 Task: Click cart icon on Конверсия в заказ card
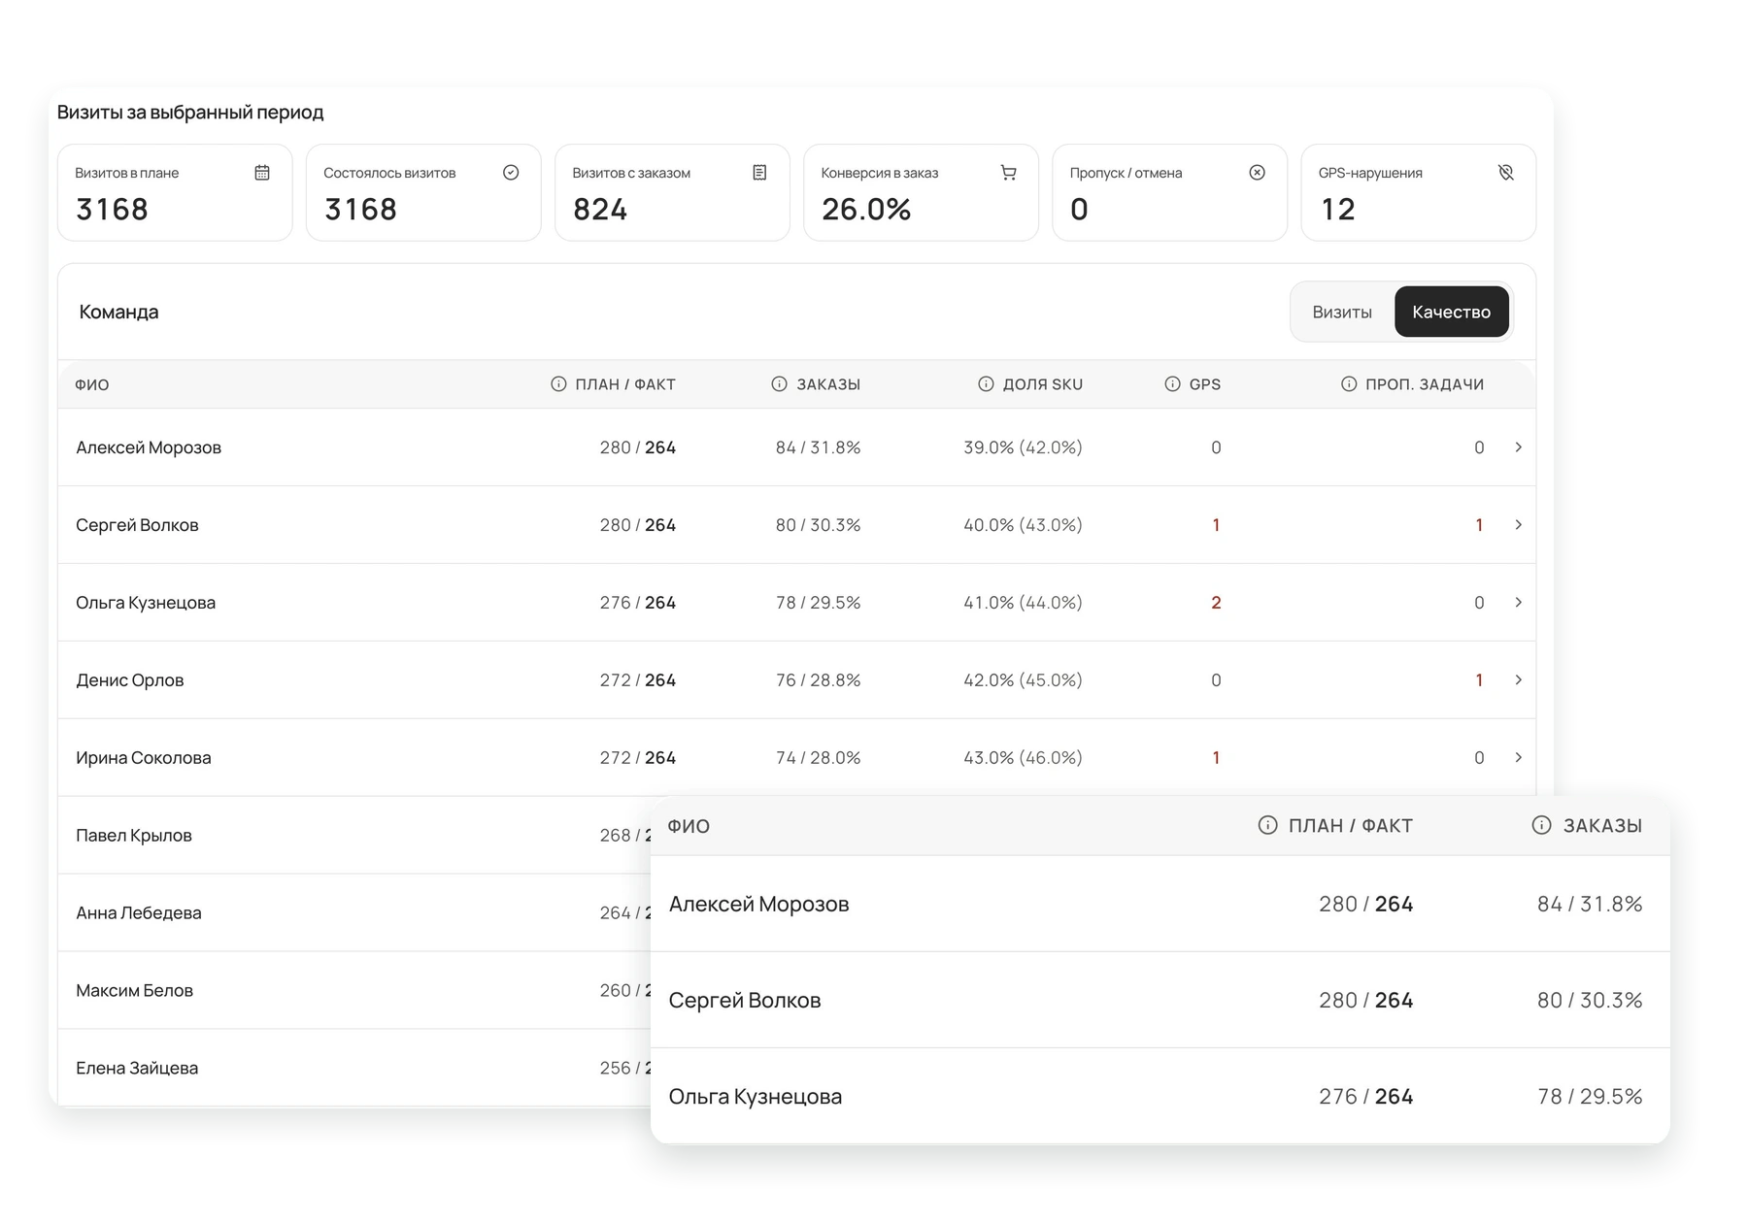pos(1008,173)
